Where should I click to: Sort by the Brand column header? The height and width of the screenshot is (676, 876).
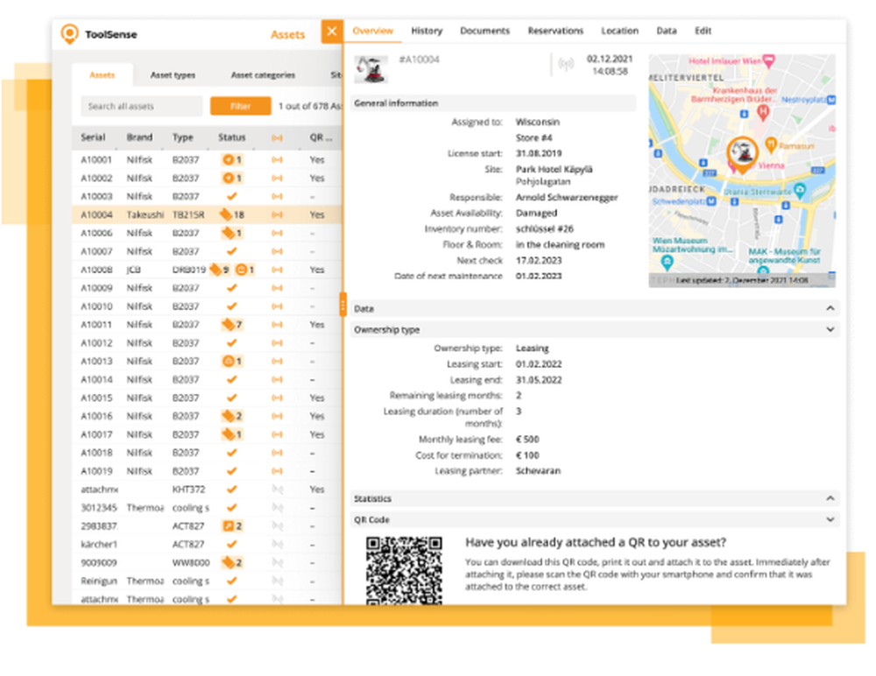point(139,137)
